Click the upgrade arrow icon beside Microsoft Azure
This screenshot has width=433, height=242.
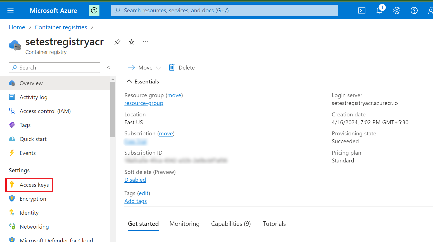(94, 11)
